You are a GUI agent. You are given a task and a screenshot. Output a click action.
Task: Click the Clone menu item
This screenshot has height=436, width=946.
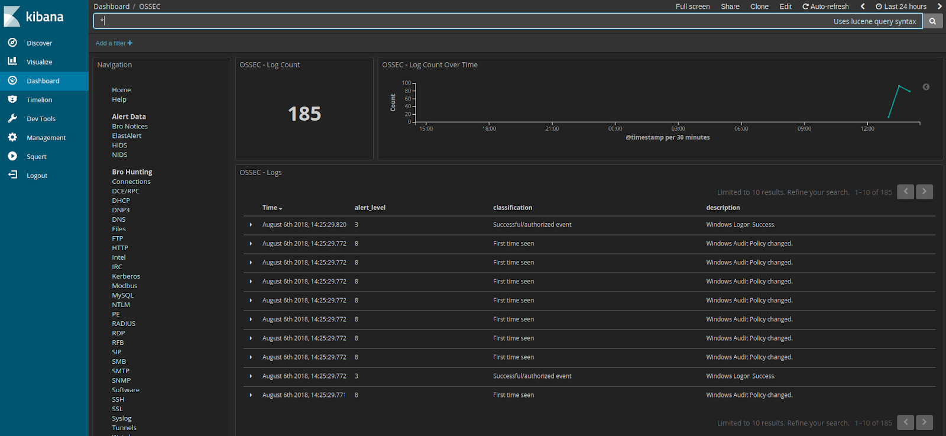tap(759, 7)
